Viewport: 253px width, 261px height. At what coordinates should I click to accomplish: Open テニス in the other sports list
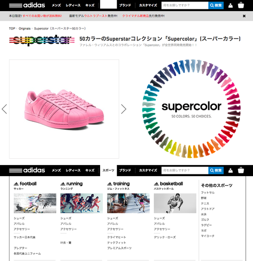(205, 204)
